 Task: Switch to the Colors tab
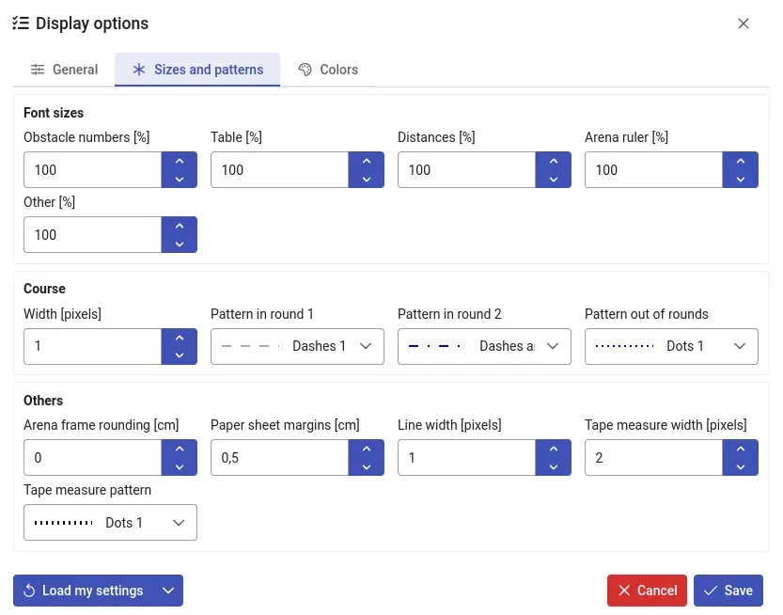click(328, 70)
